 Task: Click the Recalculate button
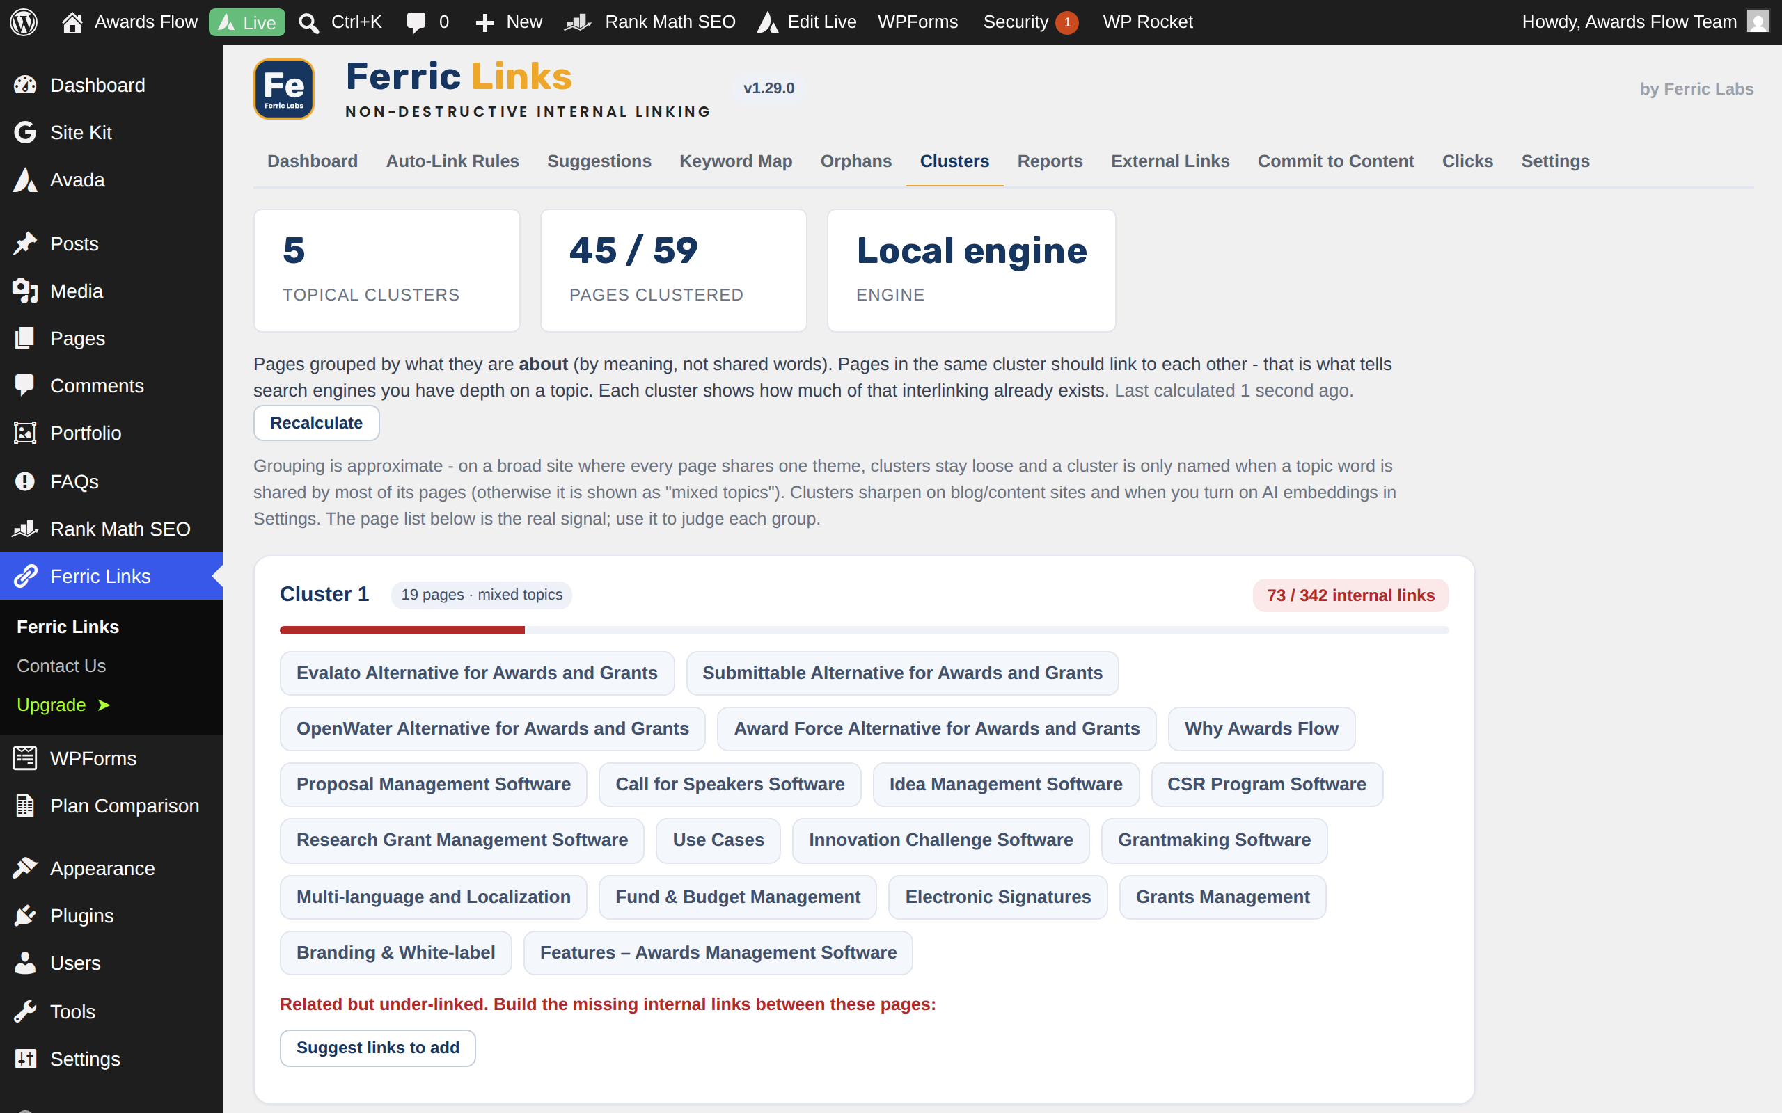317,423
